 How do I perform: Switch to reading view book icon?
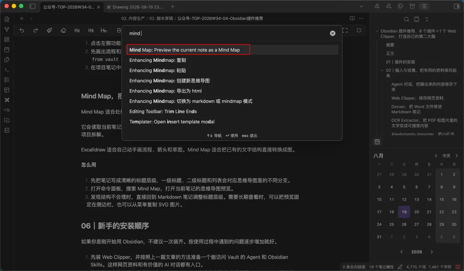352,18
